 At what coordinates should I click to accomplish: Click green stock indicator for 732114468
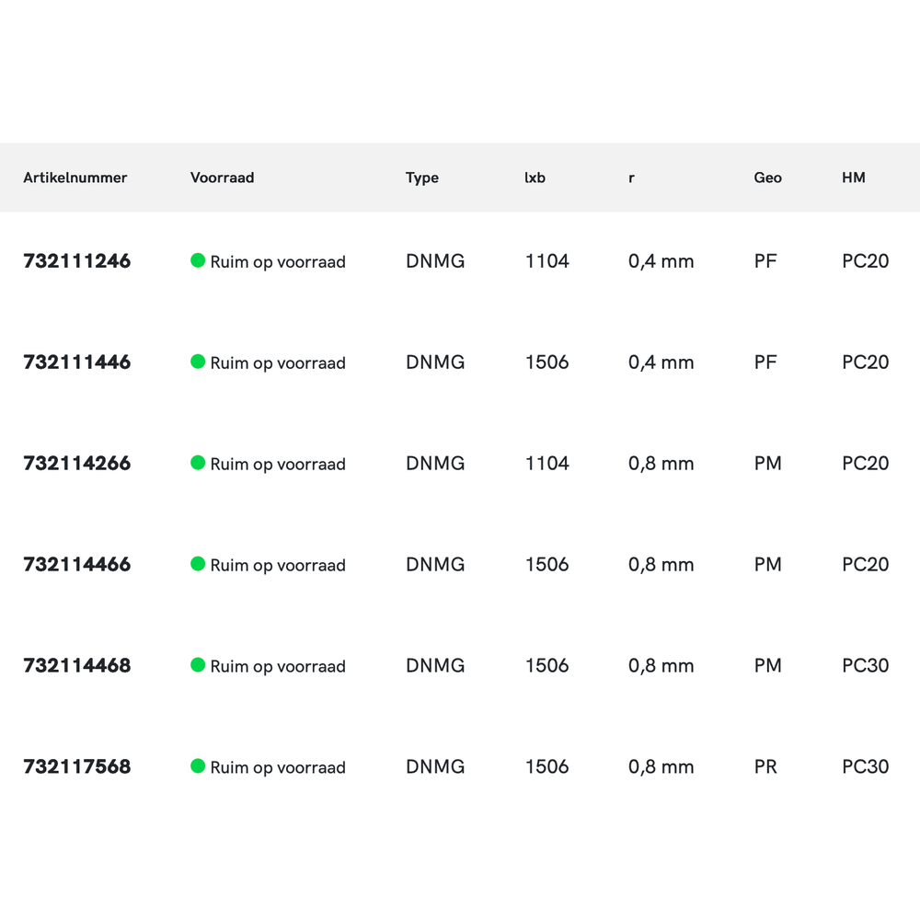(198, 665)
